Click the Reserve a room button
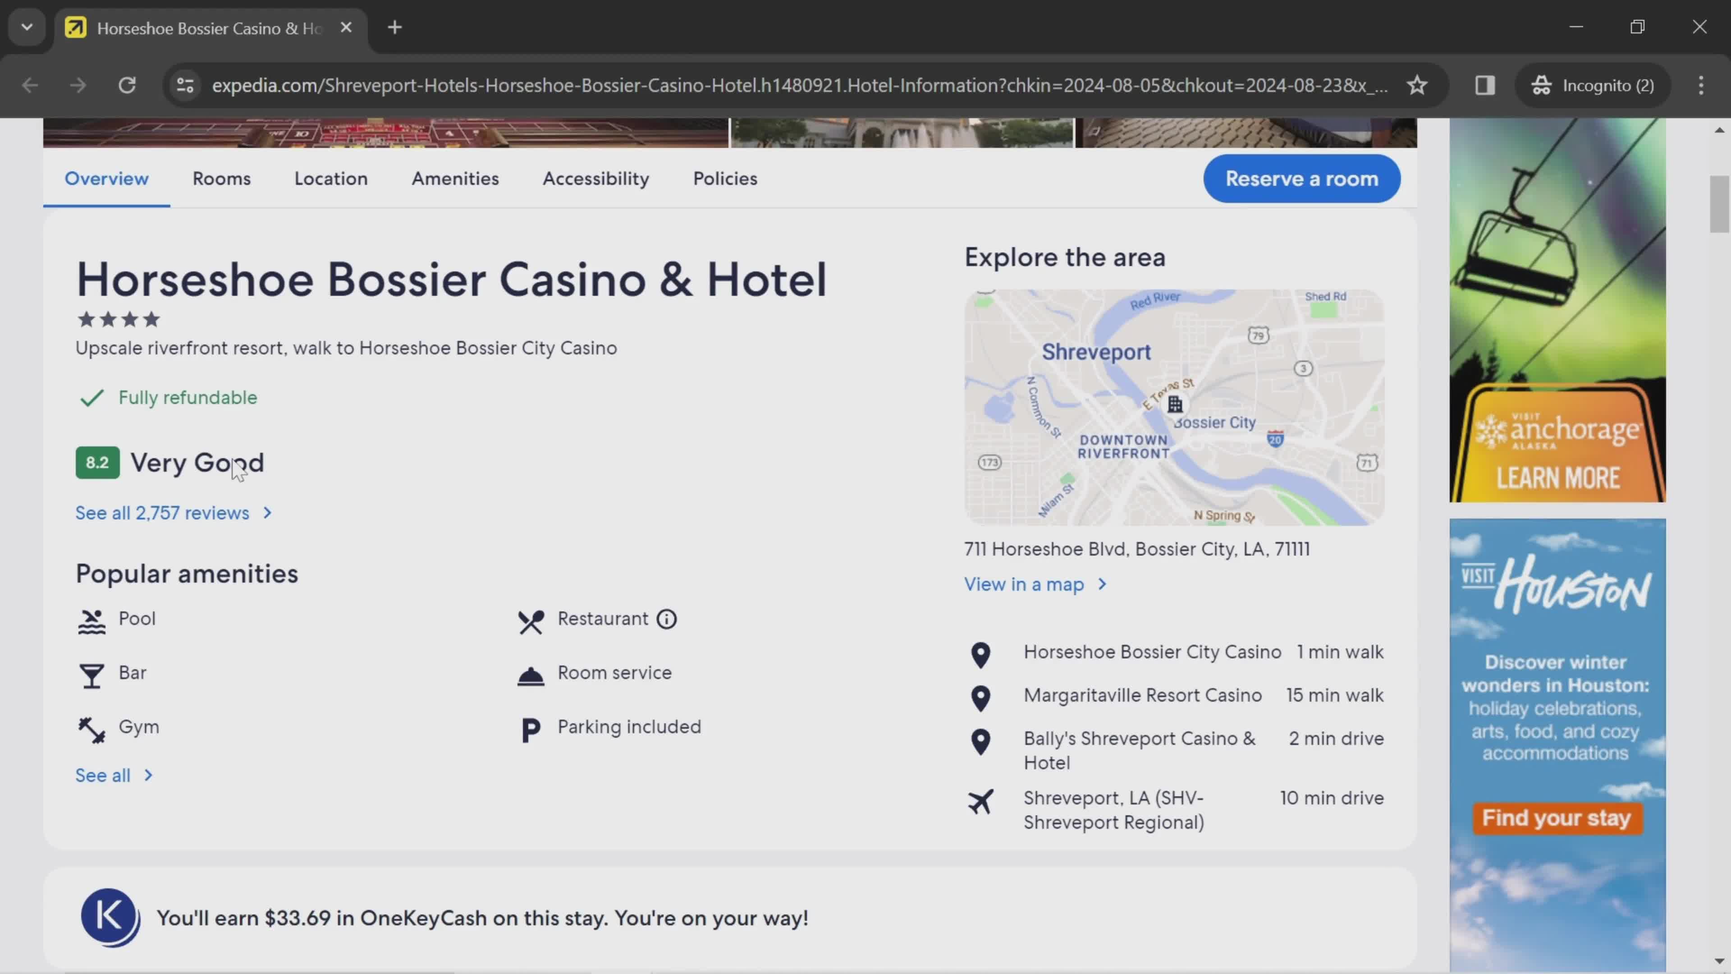1731x974 pixels. click(x=1301, y=179)
